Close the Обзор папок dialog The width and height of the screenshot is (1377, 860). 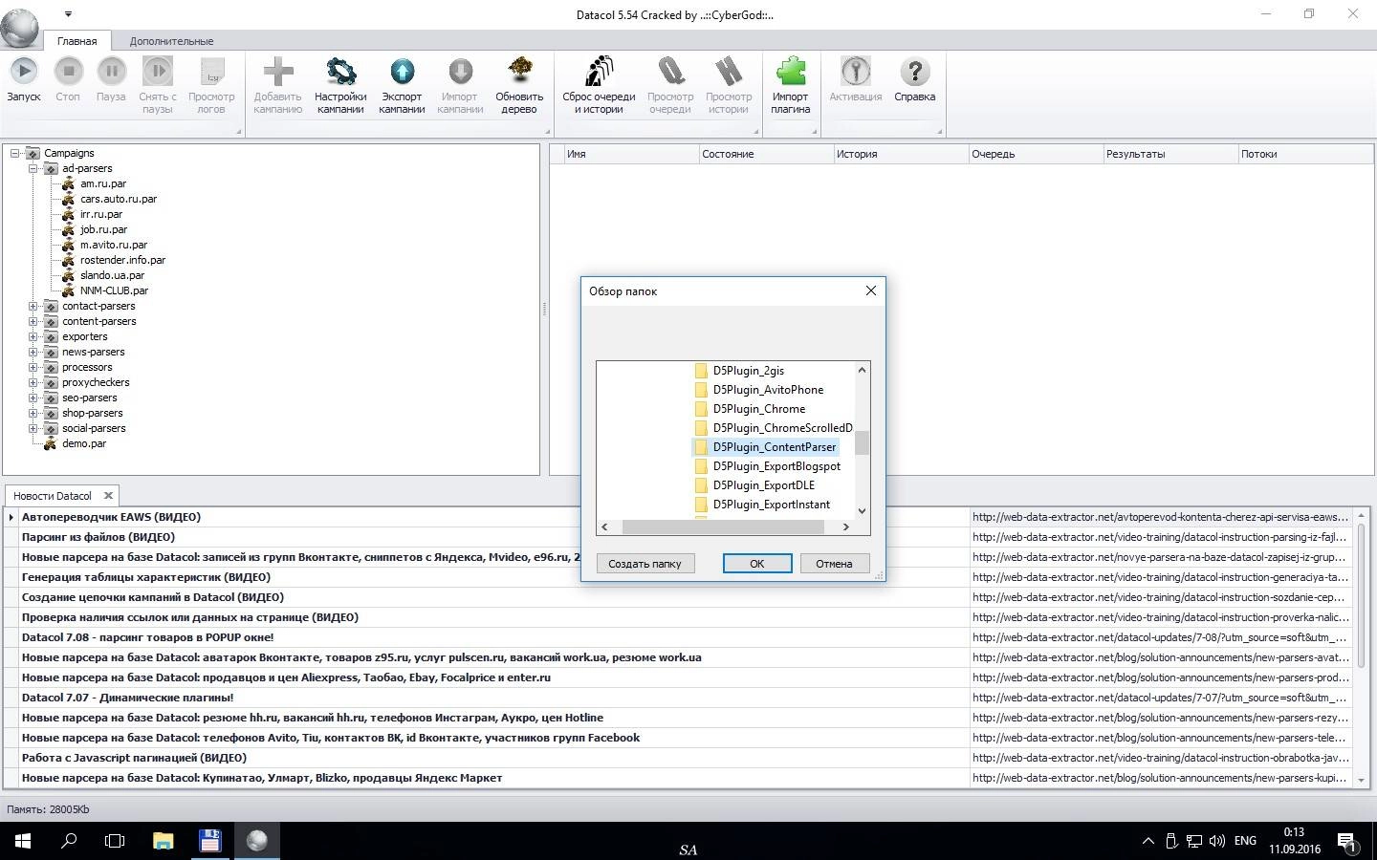pos(870,290)
